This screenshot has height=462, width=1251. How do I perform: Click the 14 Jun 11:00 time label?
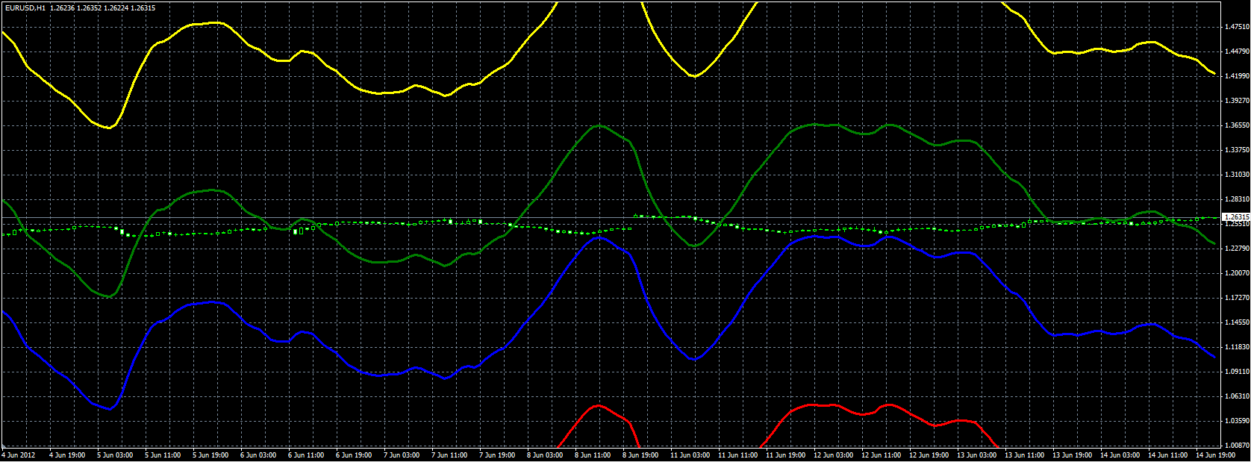[1167, 455]
